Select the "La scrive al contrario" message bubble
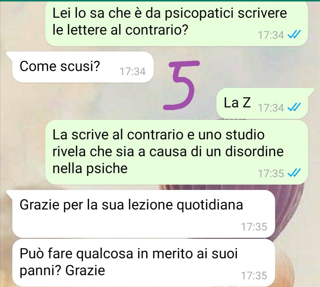320x287 pixels. click(176, 152)
